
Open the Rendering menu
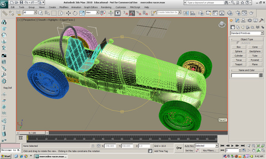click(x=106, y=7)
